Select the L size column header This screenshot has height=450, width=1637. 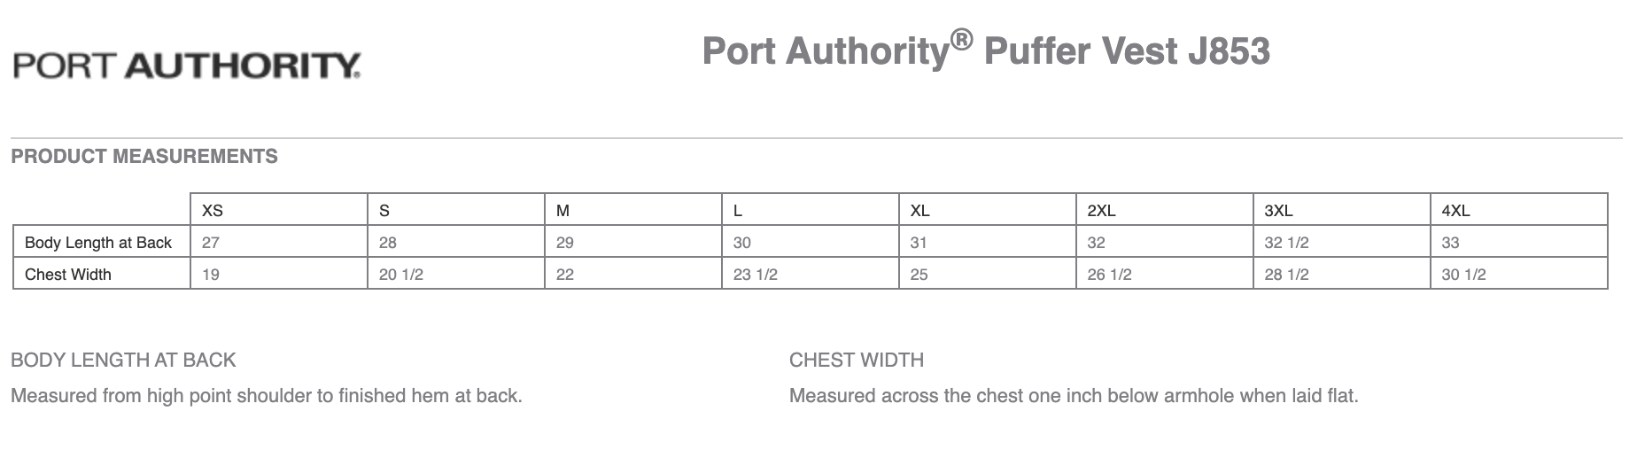pos(738,211)
